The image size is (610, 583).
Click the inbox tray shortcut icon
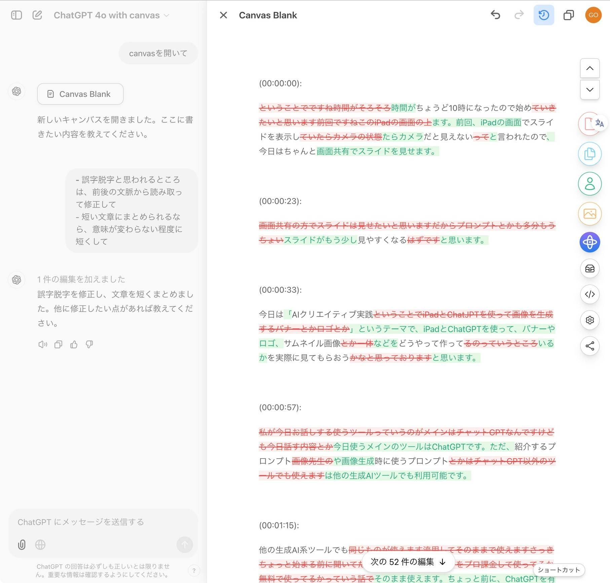pos(589,268)
